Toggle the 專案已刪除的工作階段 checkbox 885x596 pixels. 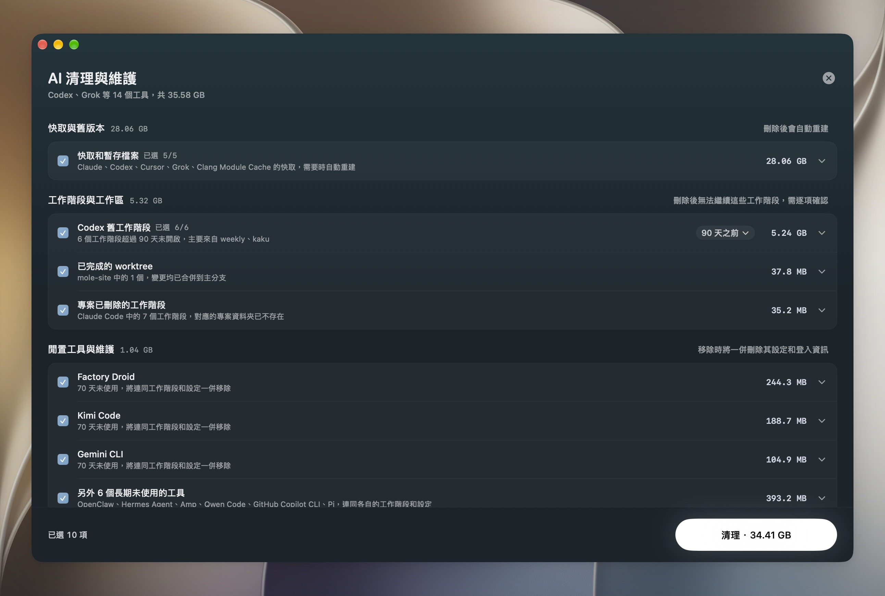(63, 310)
